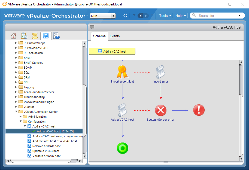Open the Help menu
Screen dimensions: 249x170
[181, 16]
